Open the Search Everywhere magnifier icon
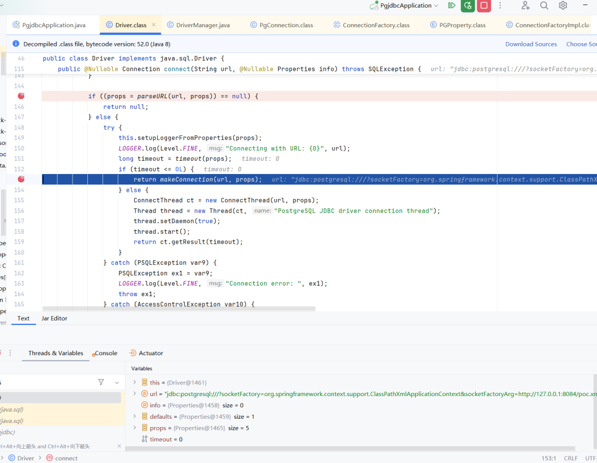Image resolution: width=597 pixels, height=463 pixels. click(x=544, y=6)
